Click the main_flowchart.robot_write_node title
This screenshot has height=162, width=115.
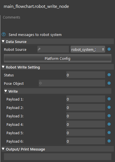36,6
